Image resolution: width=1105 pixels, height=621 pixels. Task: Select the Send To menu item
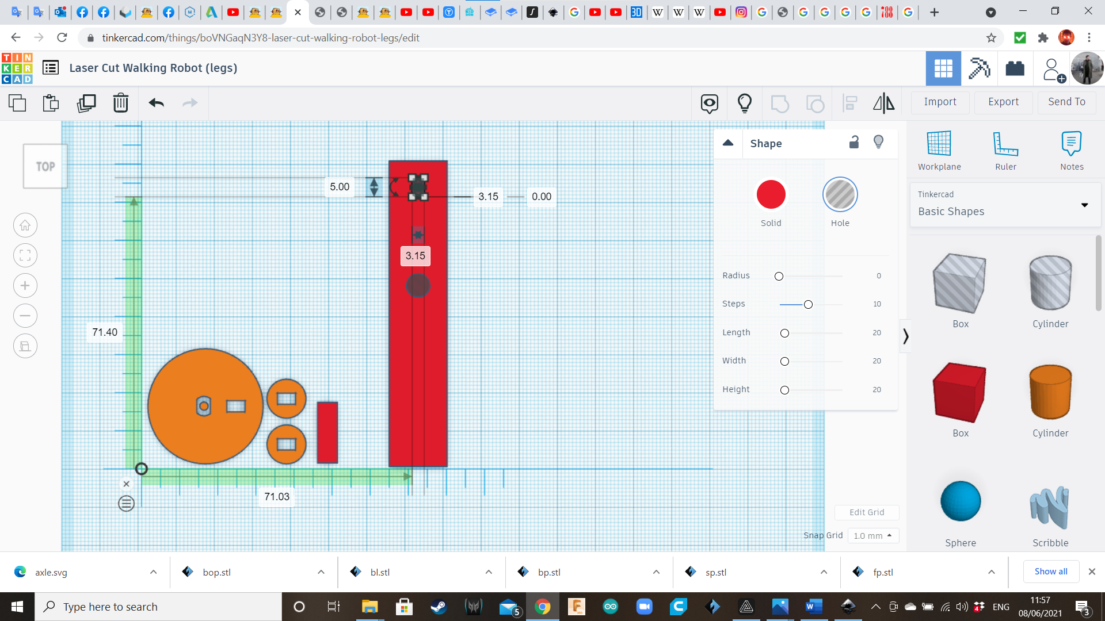point(1067,102)
